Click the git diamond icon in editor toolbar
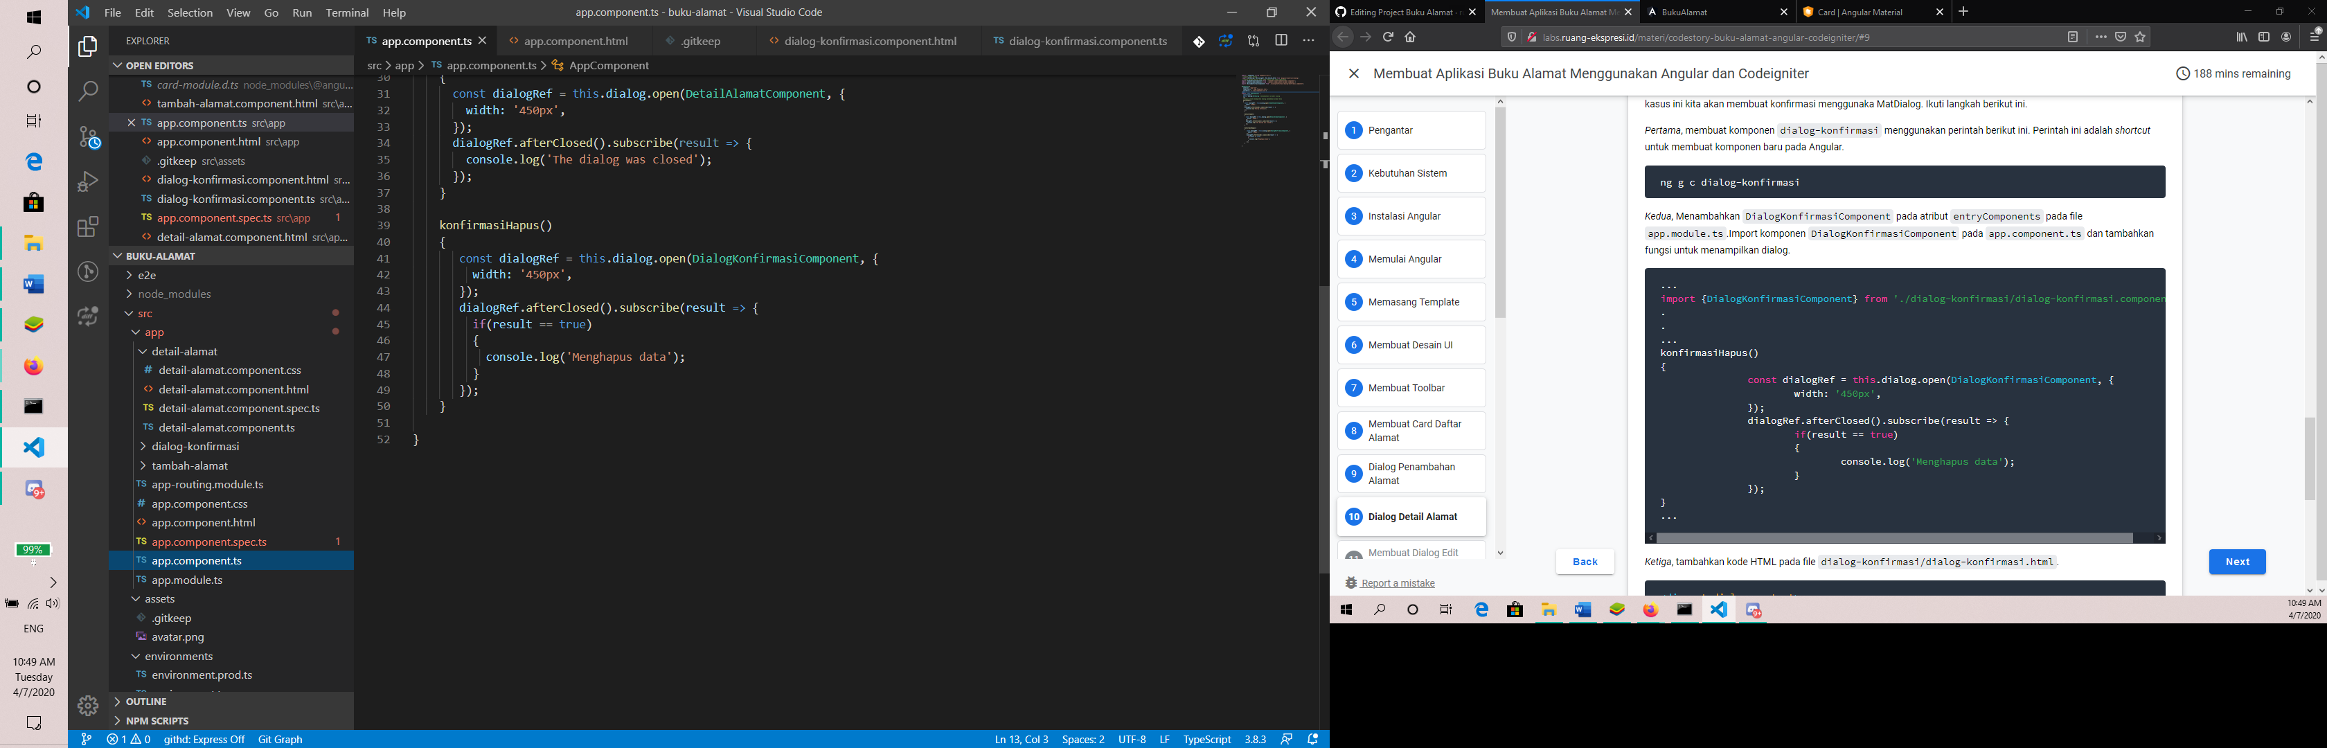The image size is (2327, 748). coord(1198,41)
